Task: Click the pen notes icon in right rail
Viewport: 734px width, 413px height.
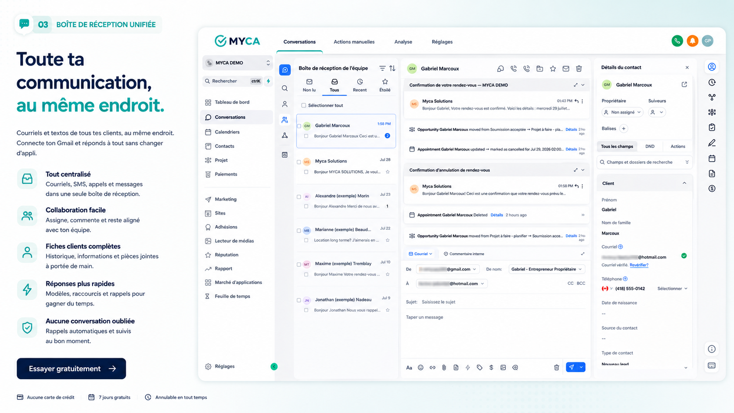Action: [712, 143]
